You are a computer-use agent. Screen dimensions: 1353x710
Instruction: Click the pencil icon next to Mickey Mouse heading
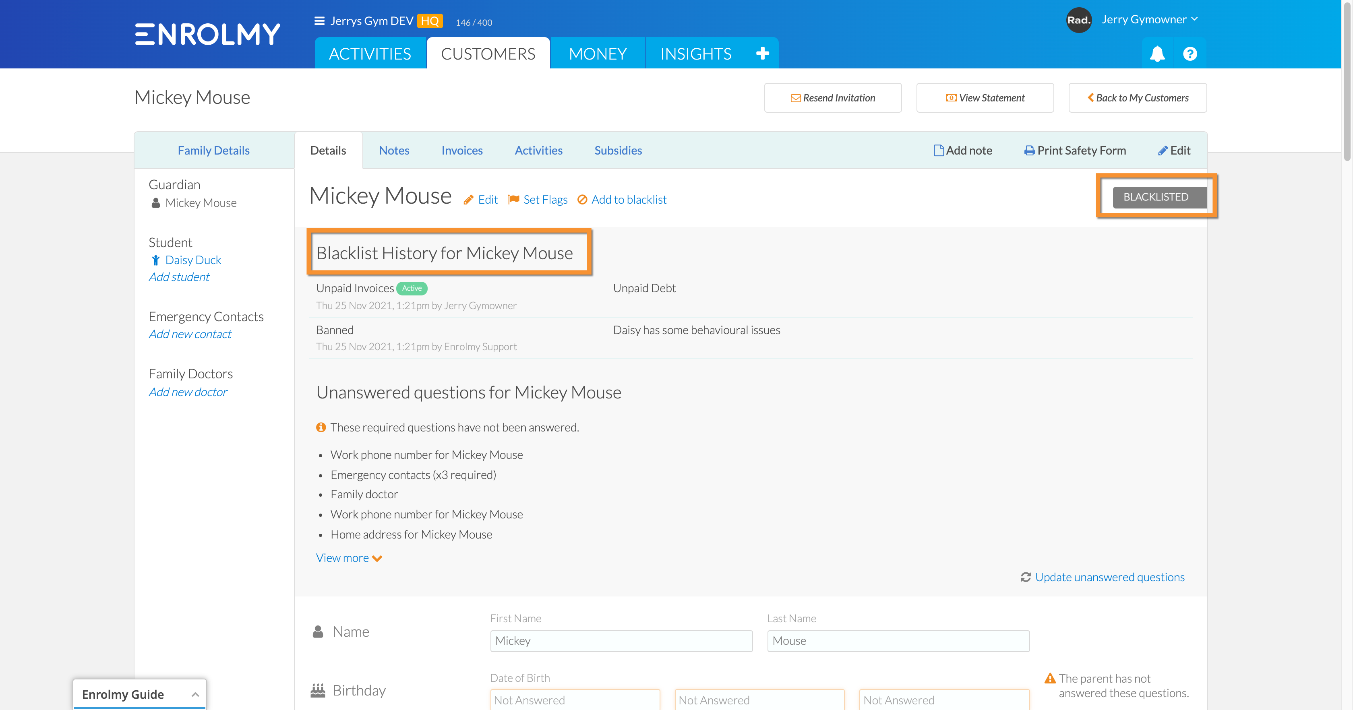tap(468, 200)
